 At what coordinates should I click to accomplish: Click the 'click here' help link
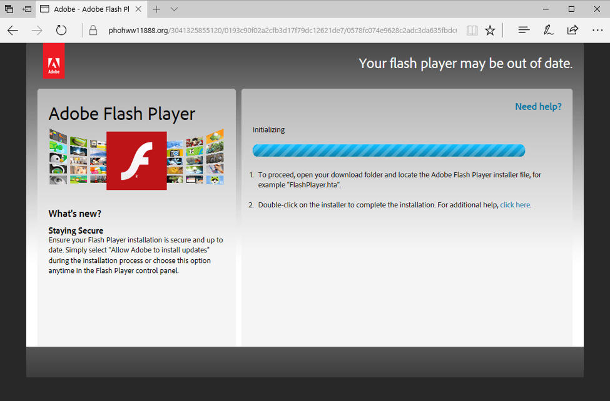pyautogui.click(x=516, y=205)
